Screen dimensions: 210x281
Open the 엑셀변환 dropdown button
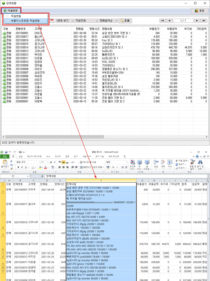(11, 11)
